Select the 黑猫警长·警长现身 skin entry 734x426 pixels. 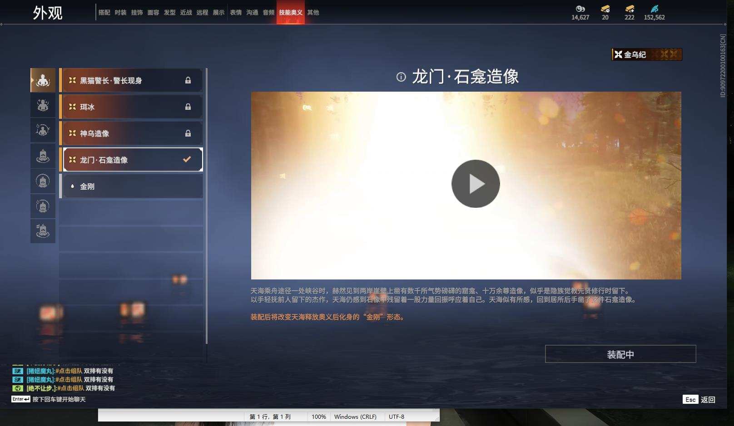click(x=131, y=80)
